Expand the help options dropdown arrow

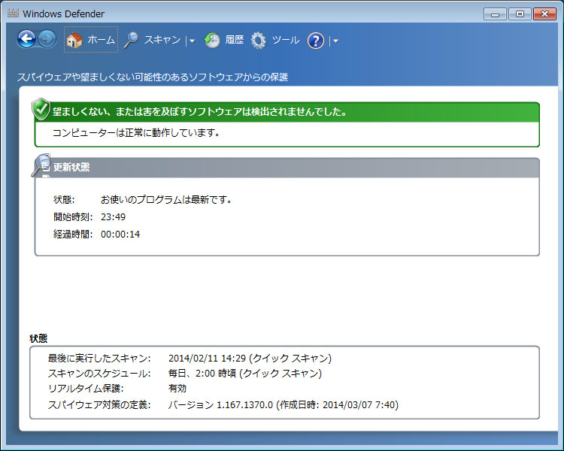pos(335,41)
